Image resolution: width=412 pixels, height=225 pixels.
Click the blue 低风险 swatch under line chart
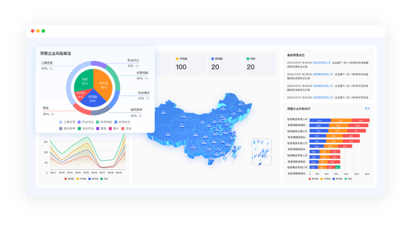(90, 179)
